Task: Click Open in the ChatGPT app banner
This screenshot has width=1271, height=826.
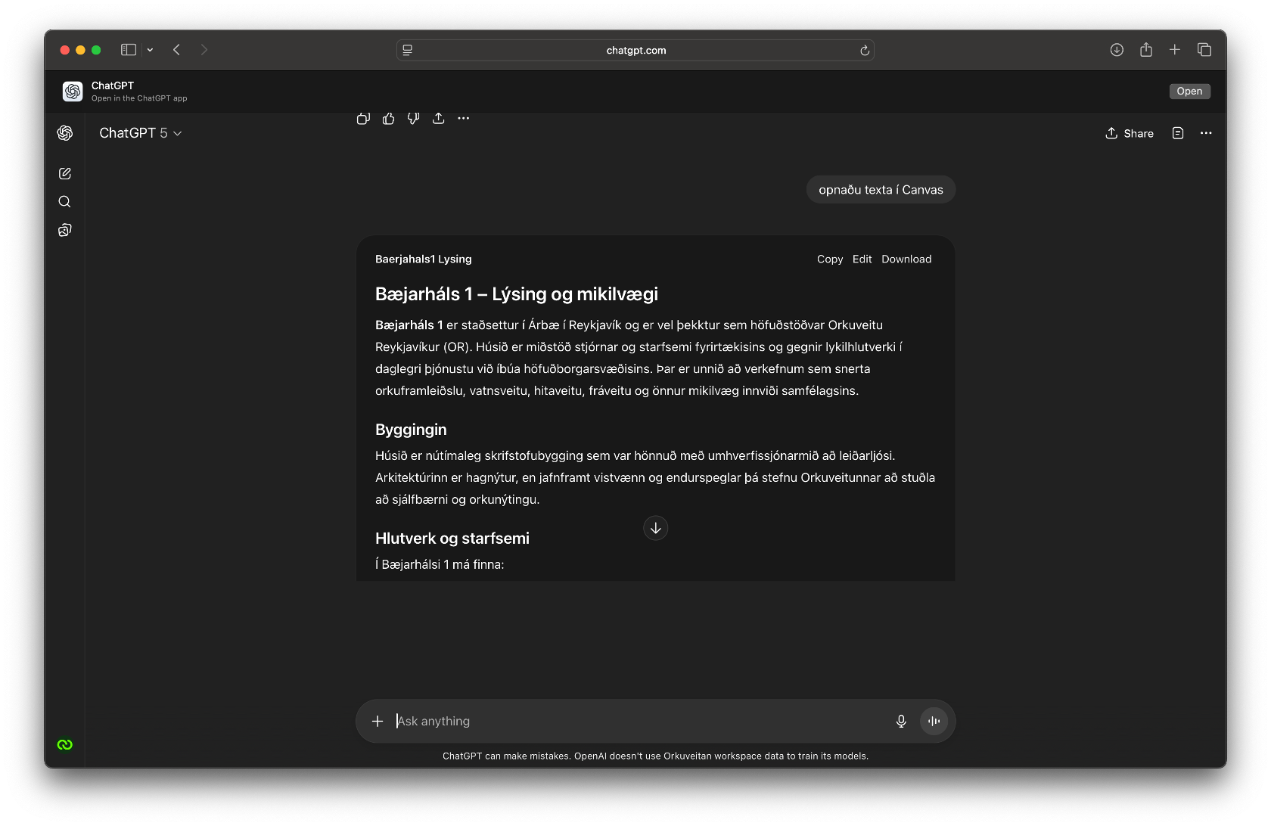Action: coord(1189,92)
